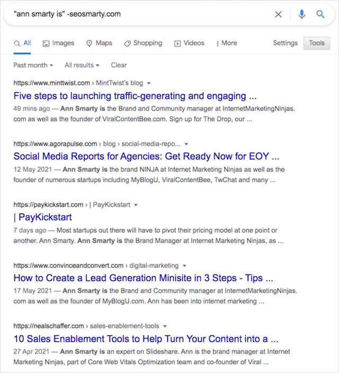339x373 pixels.
Task: Open 'Social Media Reports for Agencies' link
Action: tap(146, 157)
